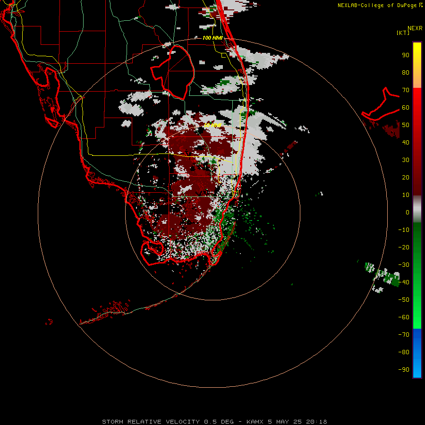This screenshot has width=425, height=425.
Task: Click the 10 value on the velocity scale
Action: click(x=406, y=195)
